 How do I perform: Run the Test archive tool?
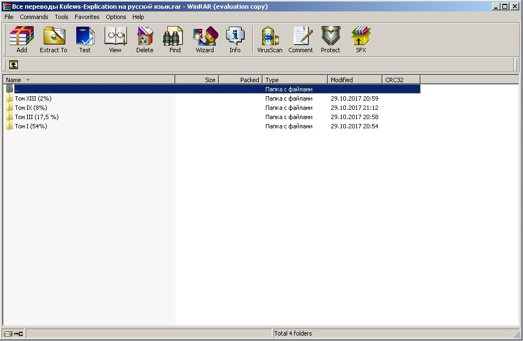(x=85, y=39)
